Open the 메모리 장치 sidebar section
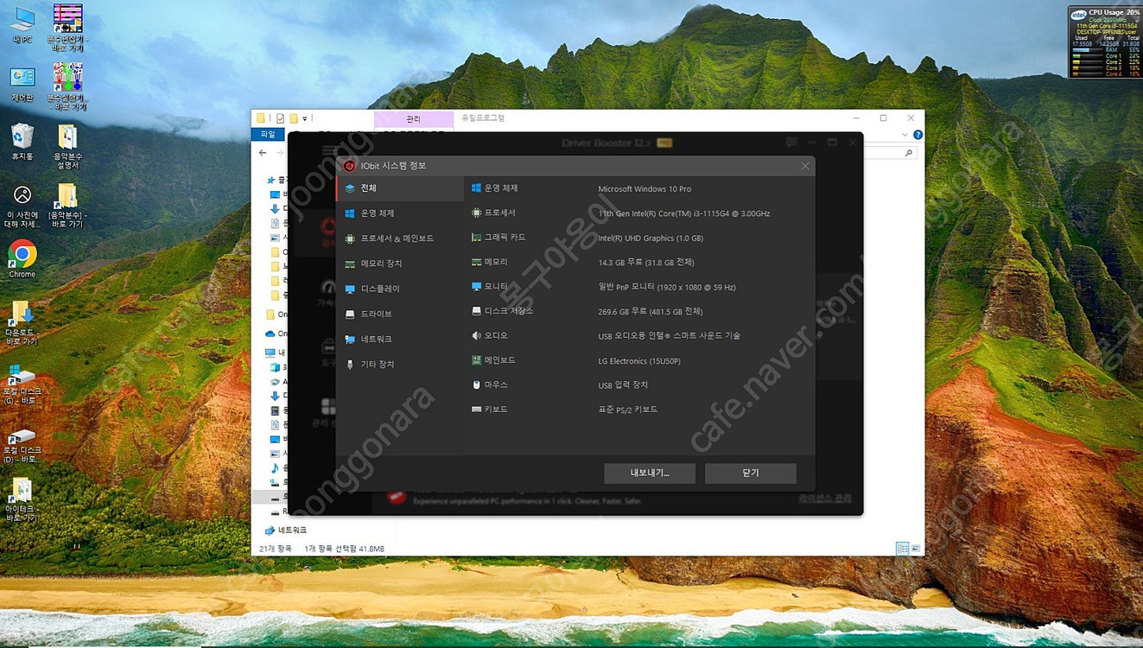Image resolution: width=1143 pixels, height=648 pixels. 381,264
